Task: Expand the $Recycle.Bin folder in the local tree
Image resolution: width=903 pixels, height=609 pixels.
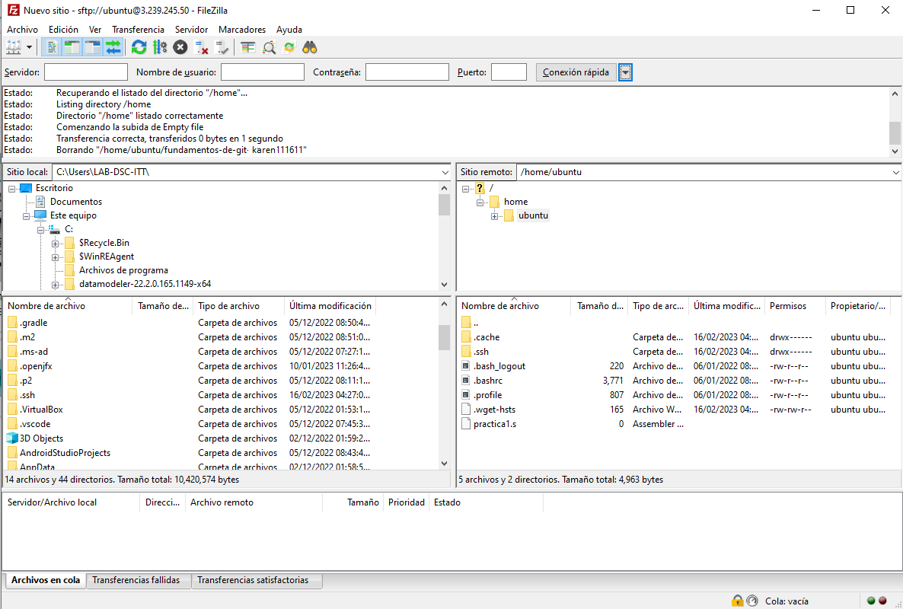Action: coord(55,242)
